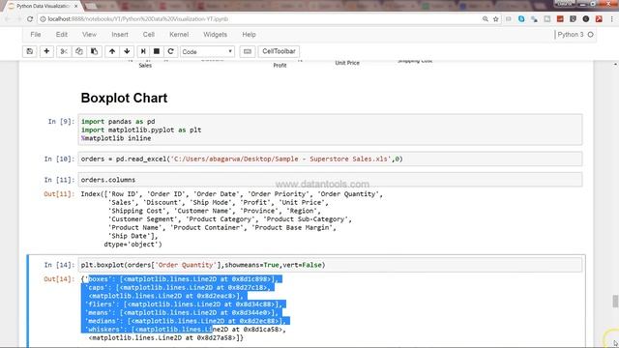Move the selected cell up
This screenshot has width=619, height=348.
pyautogui.click(x=112, y=51)
